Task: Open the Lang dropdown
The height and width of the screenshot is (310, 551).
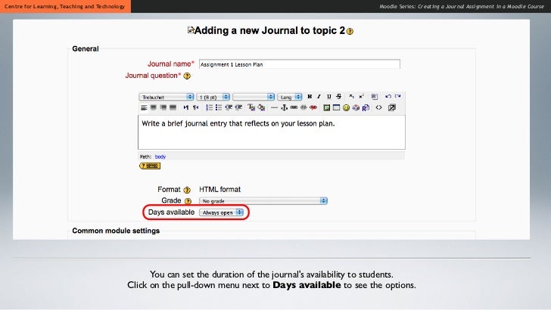Action: click(290, 97)
